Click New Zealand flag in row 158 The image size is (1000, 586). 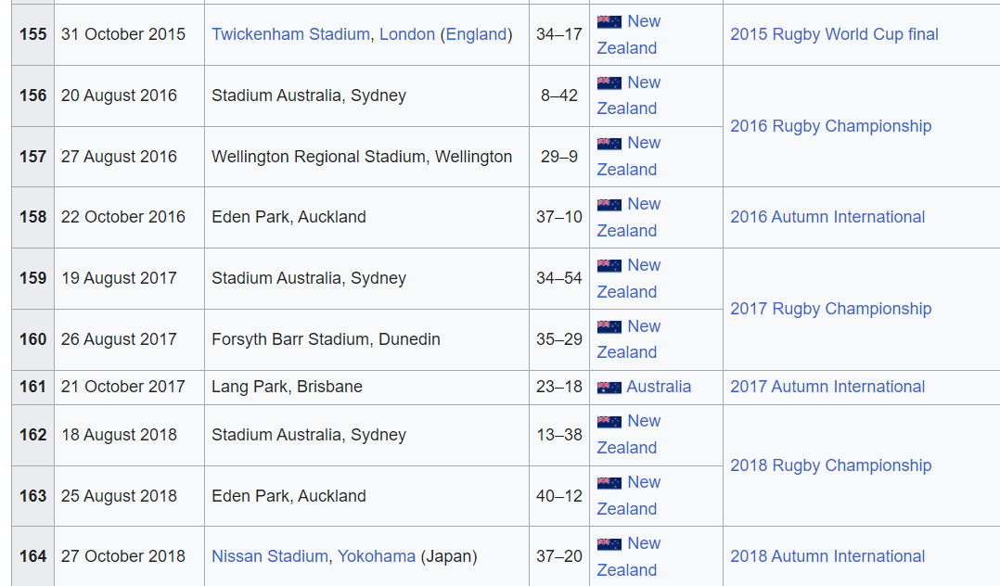[x=609, y=205]
